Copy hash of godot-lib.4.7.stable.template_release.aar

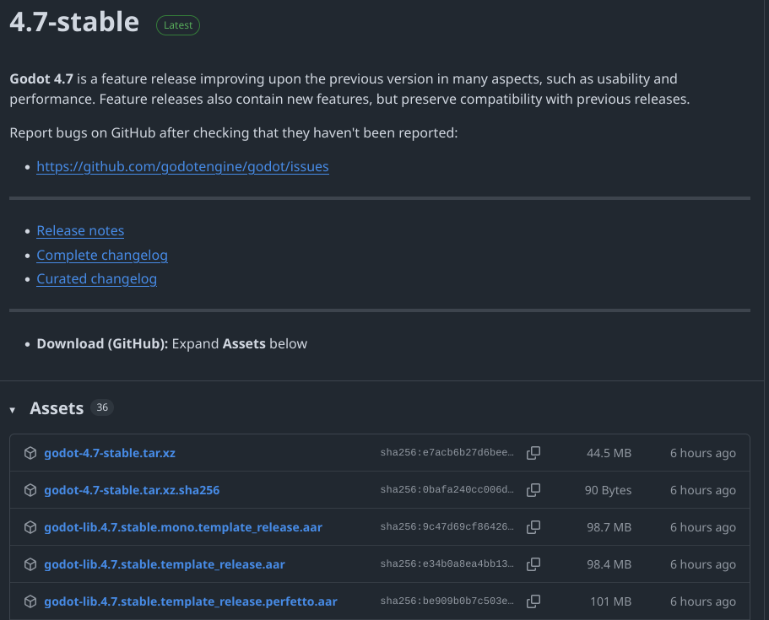(x=533, y=564)
